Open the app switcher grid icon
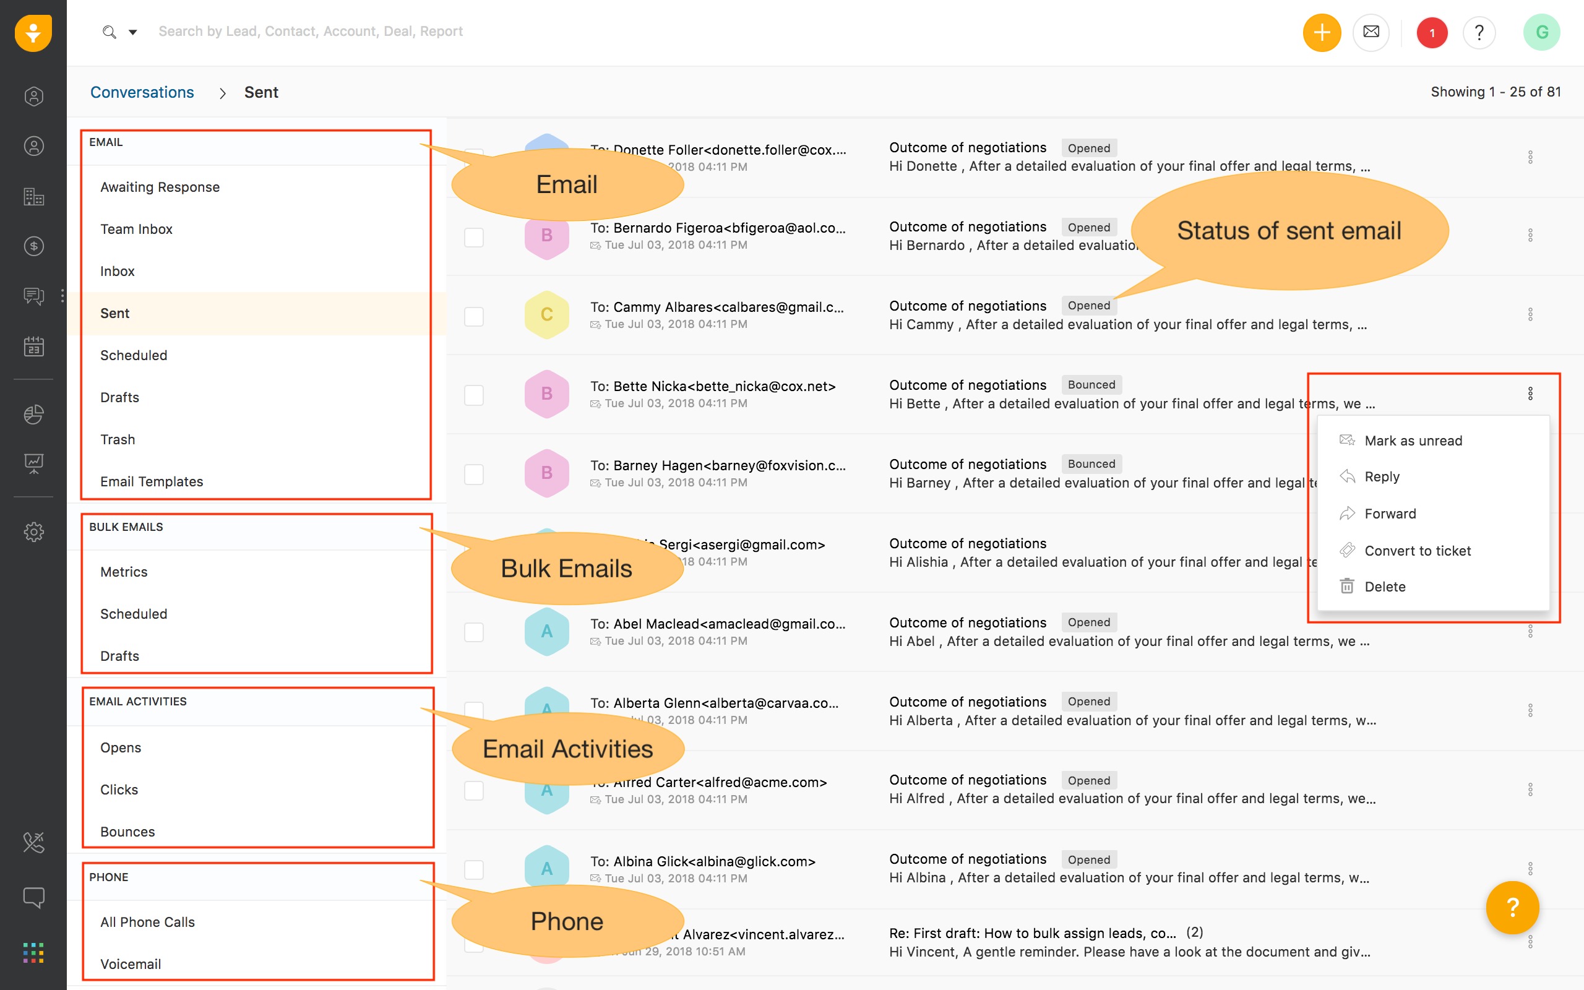This screenshot has width=1584, height=990. click(x=33, y=953)
